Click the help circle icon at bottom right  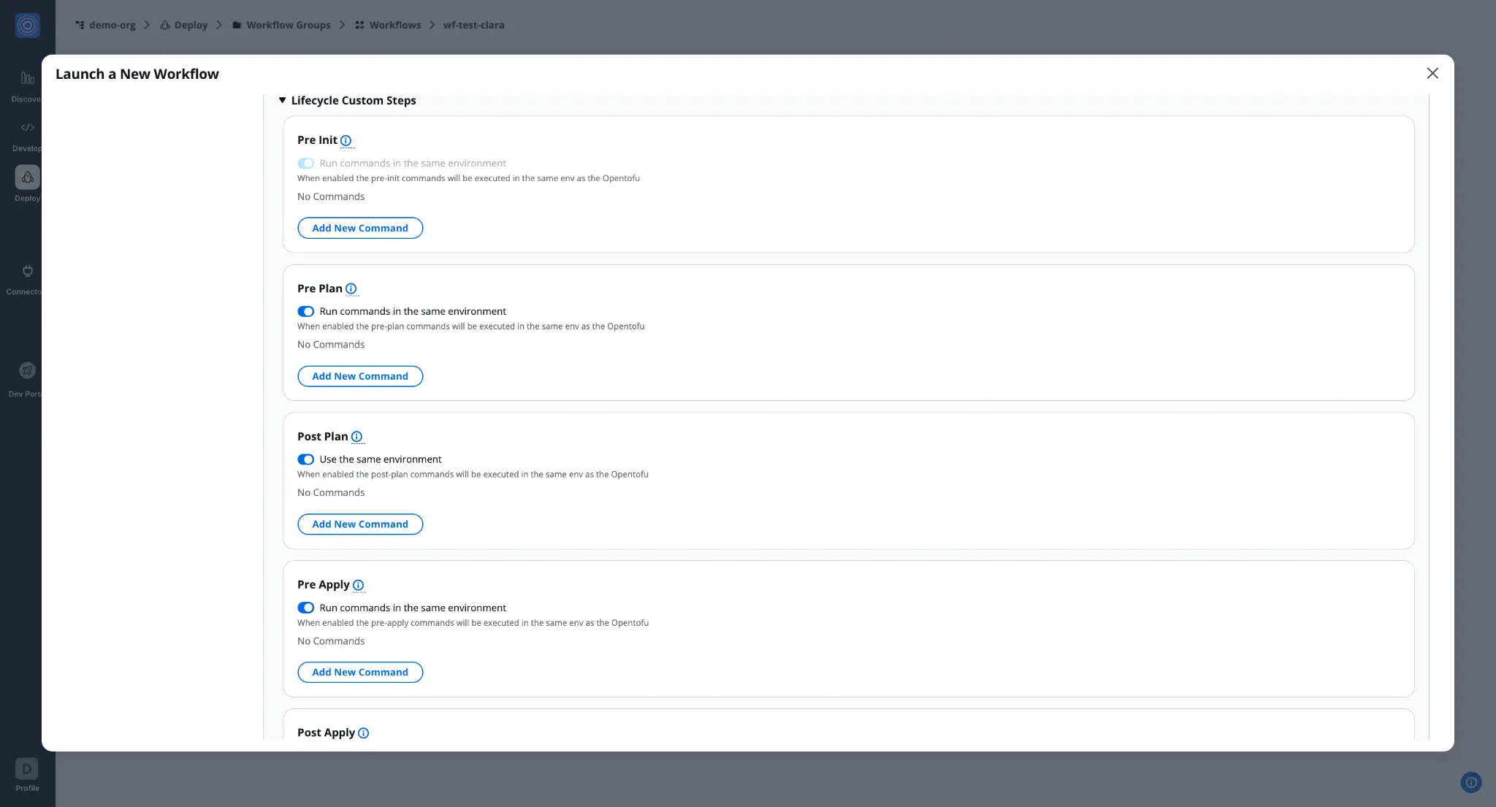1470,782
